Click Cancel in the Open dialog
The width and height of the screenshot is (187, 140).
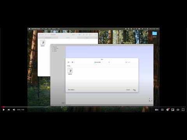tap(128, 90)
